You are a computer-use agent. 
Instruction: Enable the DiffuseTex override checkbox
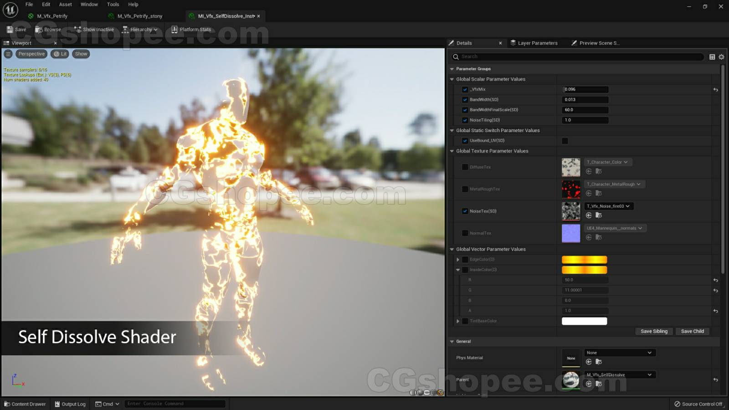pyautogui.click(x=465, y=167)
